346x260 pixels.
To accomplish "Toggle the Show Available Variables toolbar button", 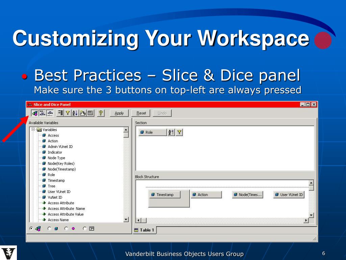I will point(35,113).
